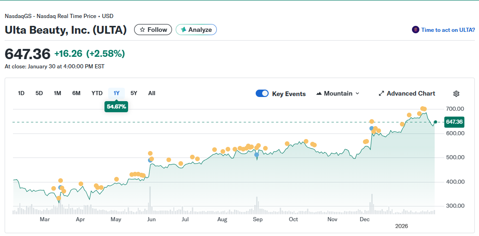
Task: Open the Time to act on ULTA link
Action: click(448, 30)
